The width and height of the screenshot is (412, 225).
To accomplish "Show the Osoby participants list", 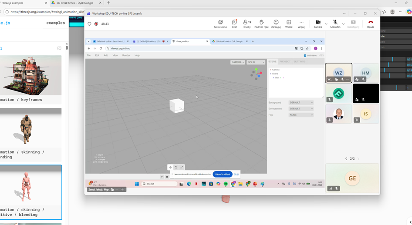I will click(247, 24).
